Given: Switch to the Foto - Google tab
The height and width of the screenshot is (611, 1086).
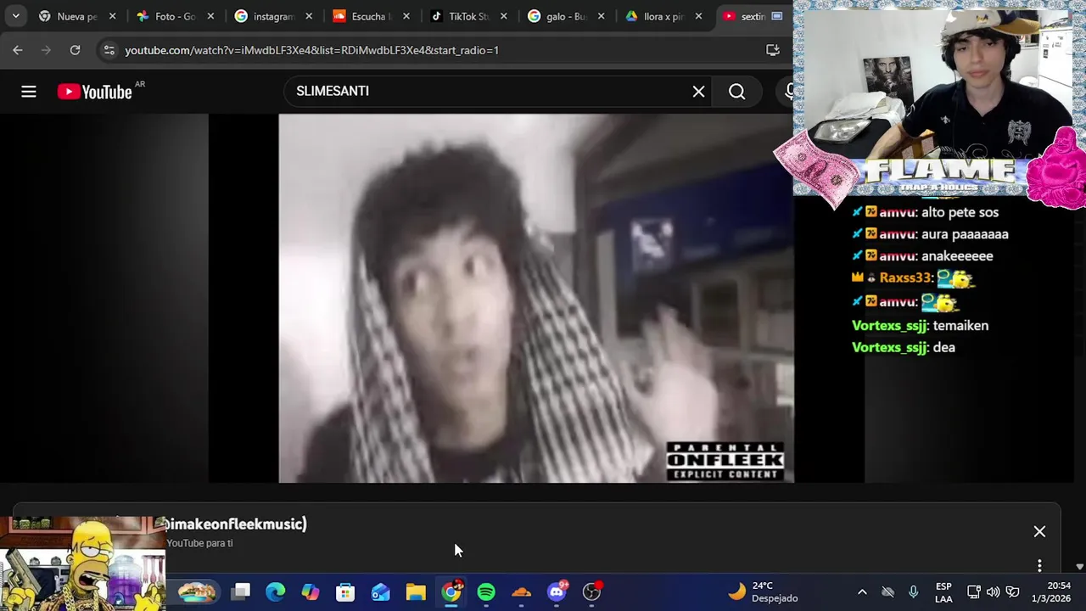Looking at the screenshot, I should point(176,16).
